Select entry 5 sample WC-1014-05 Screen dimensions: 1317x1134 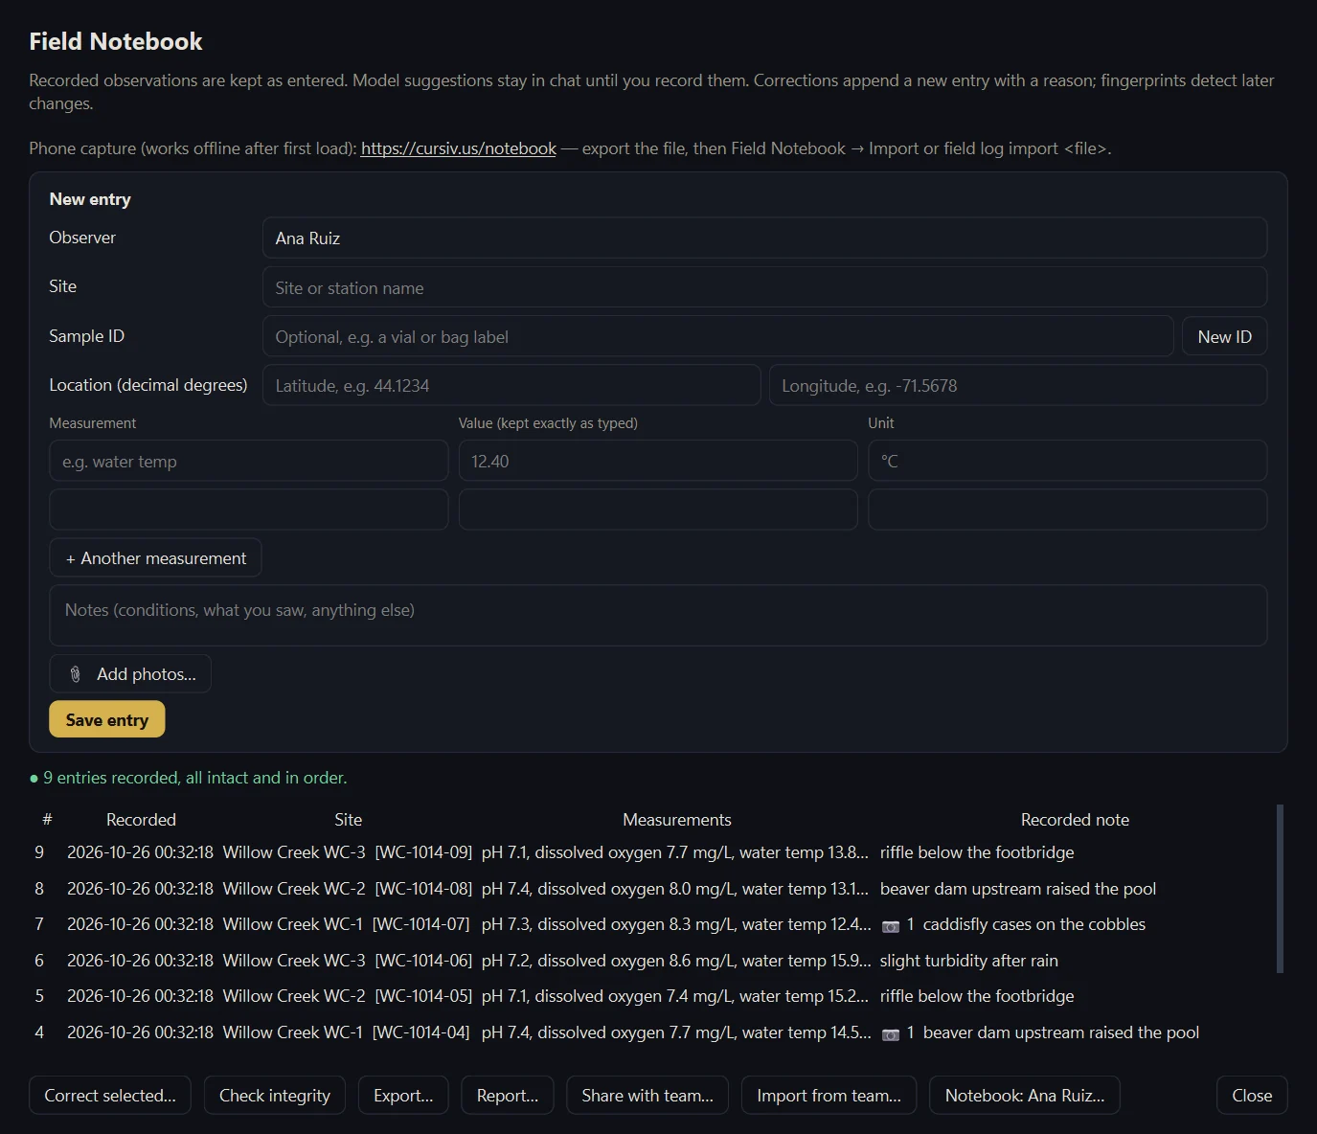(x=422, y=996)
